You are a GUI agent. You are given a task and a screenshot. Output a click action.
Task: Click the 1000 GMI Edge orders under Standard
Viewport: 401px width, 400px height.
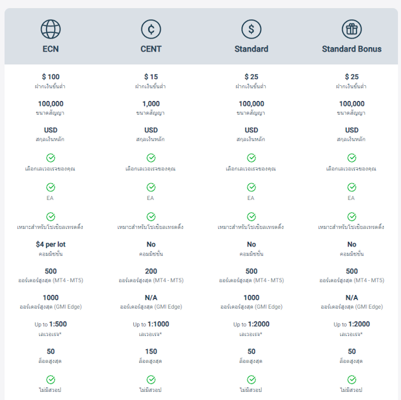click(x=251, y=298)
